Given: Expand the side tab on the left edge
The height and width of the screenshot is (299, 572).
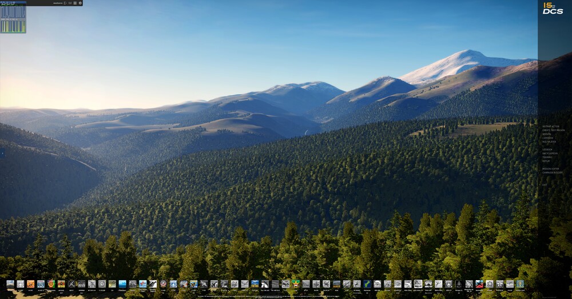Looking at the screenshot, I should pyautogui.click(x=2, y=153).
